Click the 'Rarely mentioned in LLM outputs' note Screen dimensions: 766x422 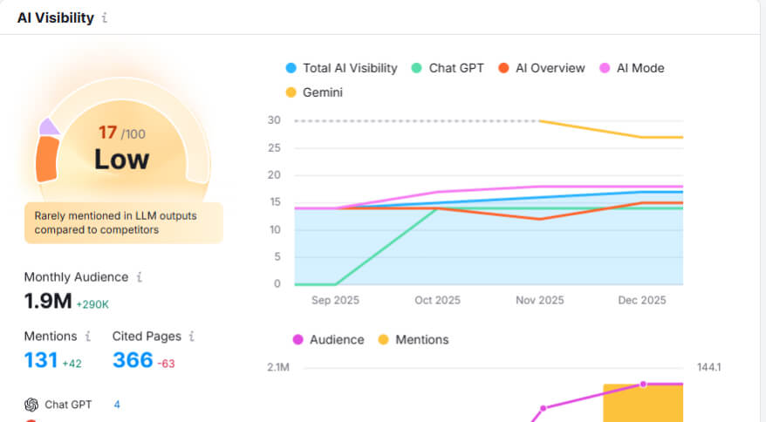point(124,222)
